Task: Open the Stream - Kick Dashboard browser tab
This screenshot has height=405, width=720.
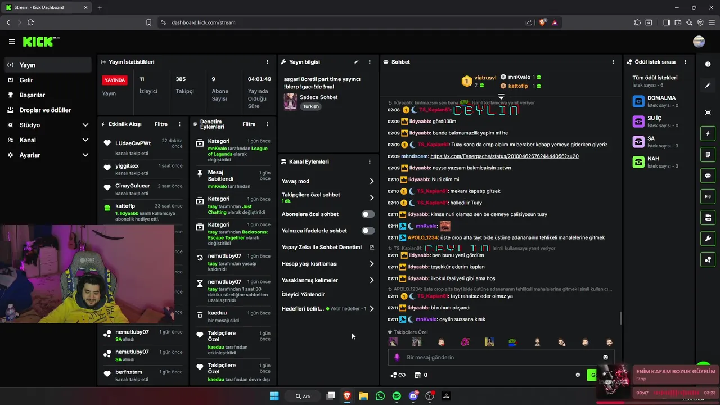Action: click(46, 7)
